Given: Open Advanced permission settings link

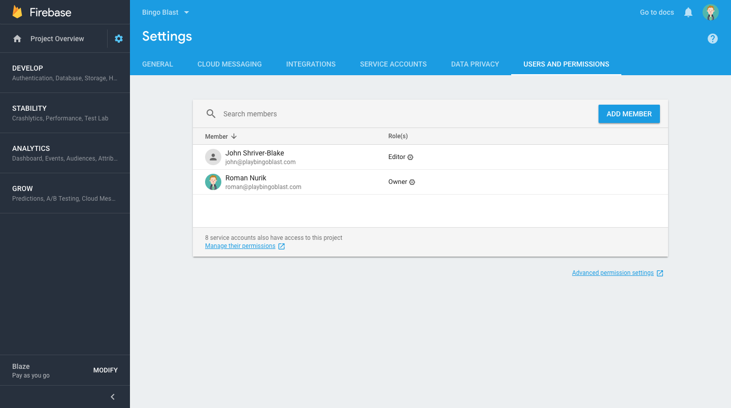Looking at the screenshot, I should [x=613, y=273].
